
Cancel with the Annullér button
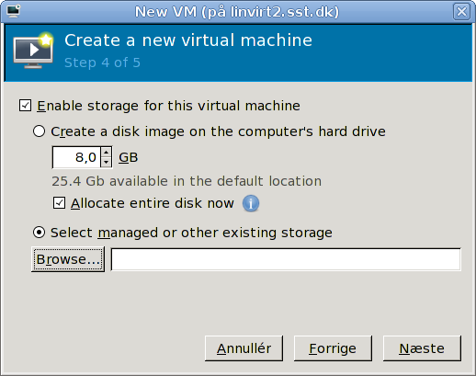[x=244, y=348]
